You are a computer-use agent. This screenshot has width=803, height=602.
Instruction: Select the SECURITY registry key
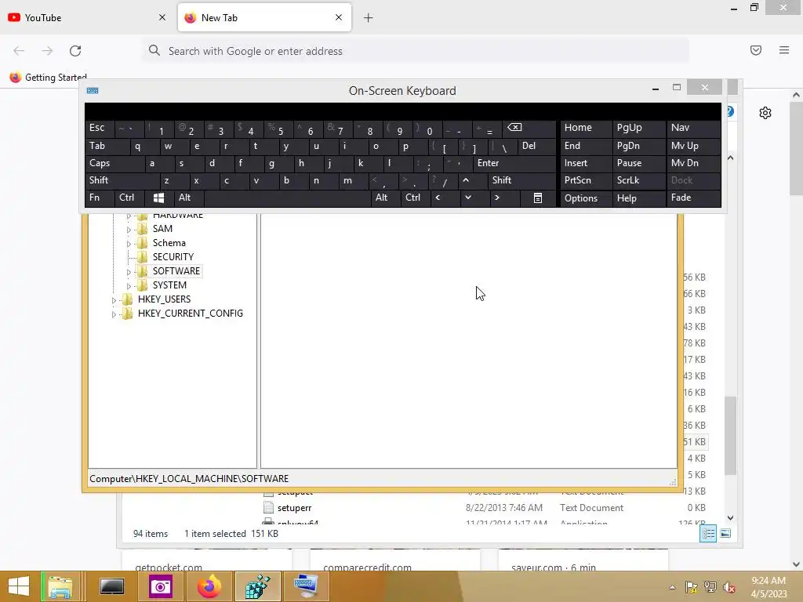pos(173,257)
